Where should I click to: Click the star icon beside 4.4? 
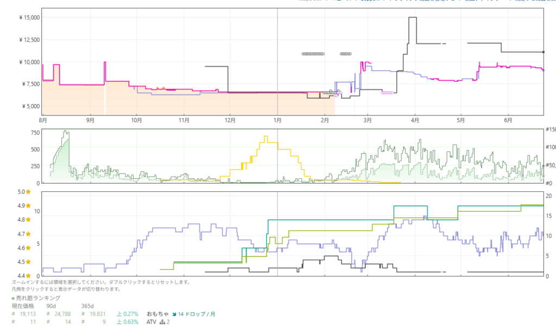[x=28, y=275]
